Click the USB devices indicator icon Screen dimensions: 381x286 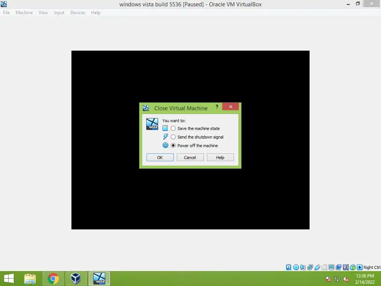(x=317, y=267)
